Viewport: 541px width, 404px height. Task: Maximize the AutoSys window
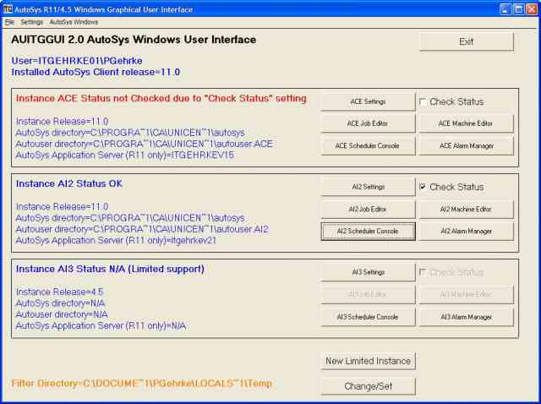(x=518, y=9)
